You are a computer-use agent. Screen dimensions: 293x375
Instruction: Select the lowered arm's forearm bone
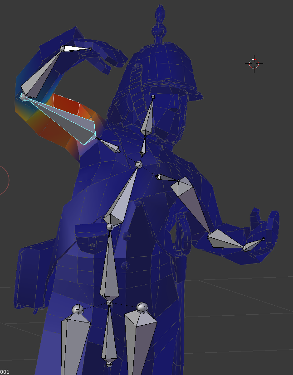tap(225, 239)
